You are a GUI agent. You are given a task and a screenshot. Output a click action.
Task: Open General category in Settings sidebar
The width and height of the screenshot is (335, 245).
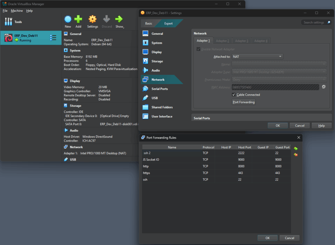point(157,34)
